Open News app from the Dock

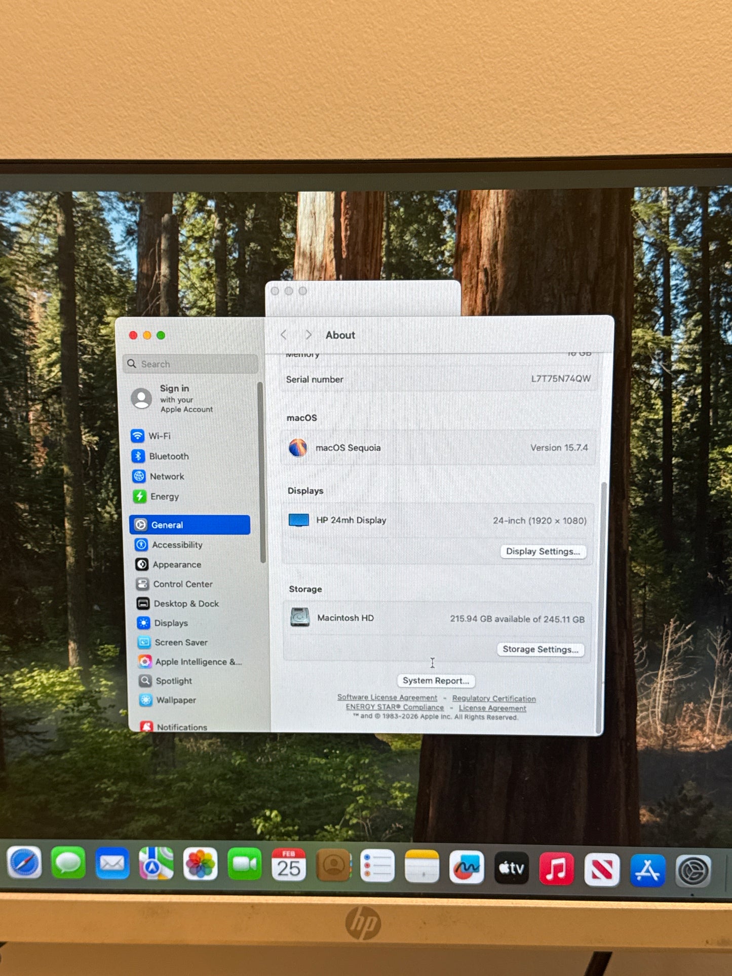[x=602, y=870]
